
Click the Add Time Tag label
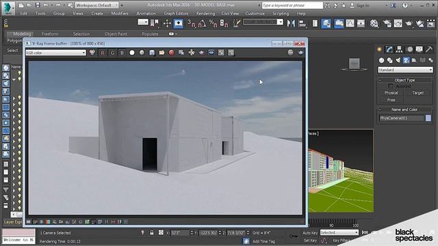pos(264,241)
